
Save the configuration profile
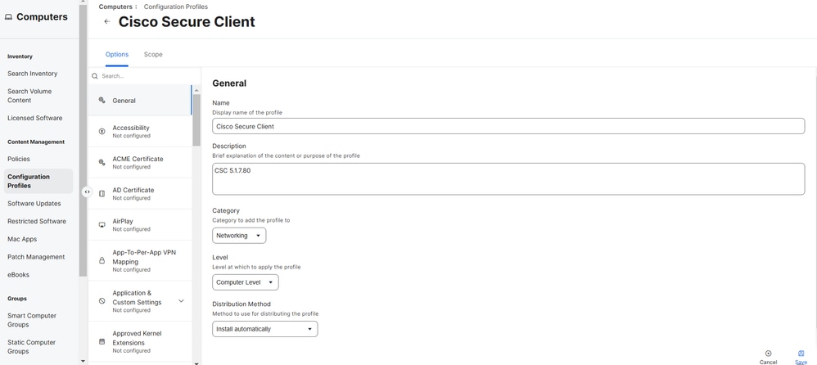801,357
